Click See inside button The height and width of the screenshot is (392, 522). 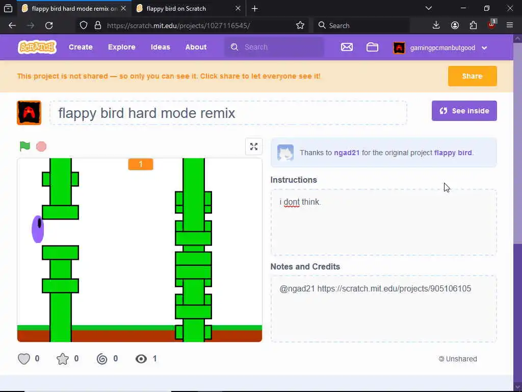point(464,111)
